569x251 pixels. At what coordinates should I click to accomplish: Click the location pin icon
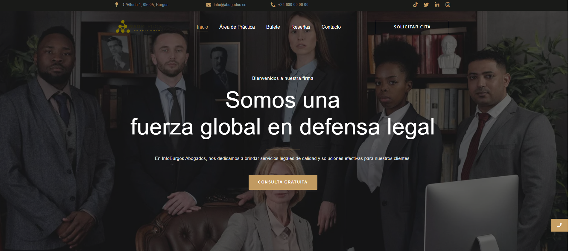[x=117, y=5]
